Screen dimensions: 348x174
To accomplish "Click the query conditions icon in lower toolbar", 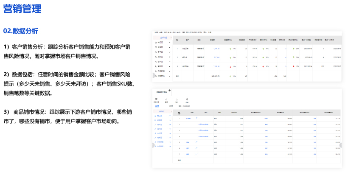I will [157, 99].
